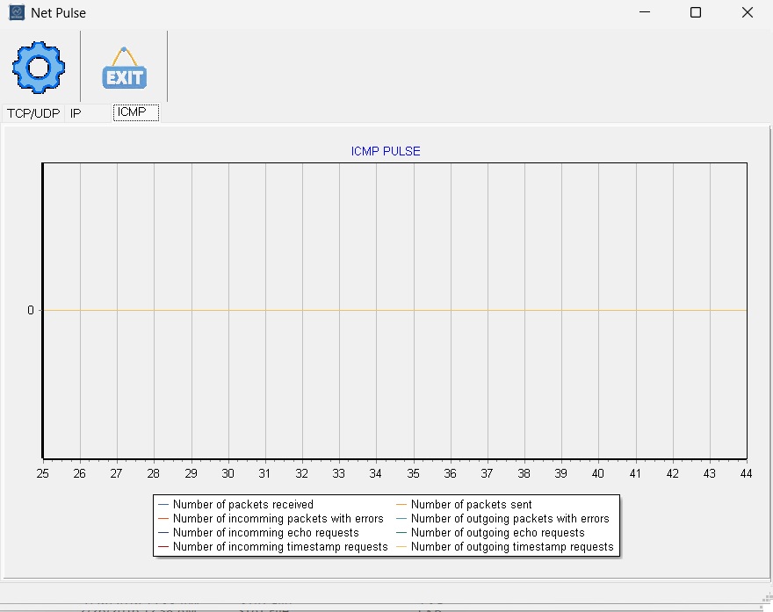Select the ICMP tab
The image size is (773, 612).
[x=135, y=112]
